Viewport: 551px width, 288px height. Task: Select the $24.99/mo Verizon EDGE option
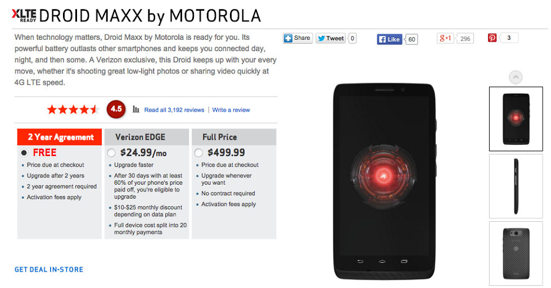111,153
